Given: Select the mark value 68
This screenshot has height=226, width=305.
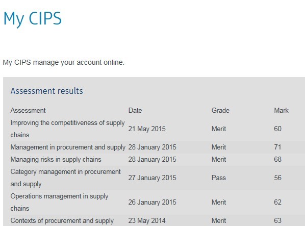Looking at the screenshot, I should point(278,160).
